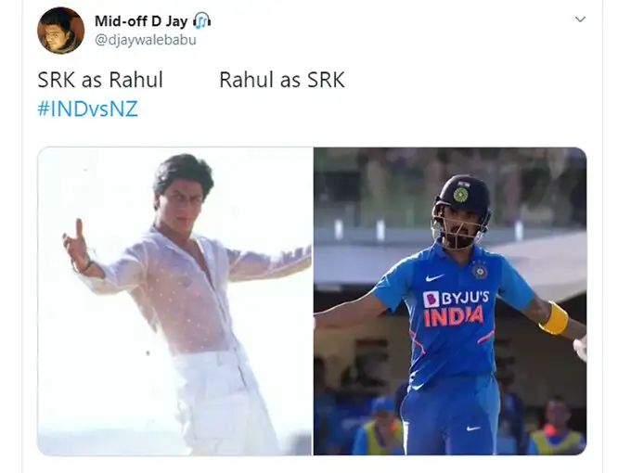Click the headphones emoji beside the name
This screenshot has height=473, width=631.
202,21
